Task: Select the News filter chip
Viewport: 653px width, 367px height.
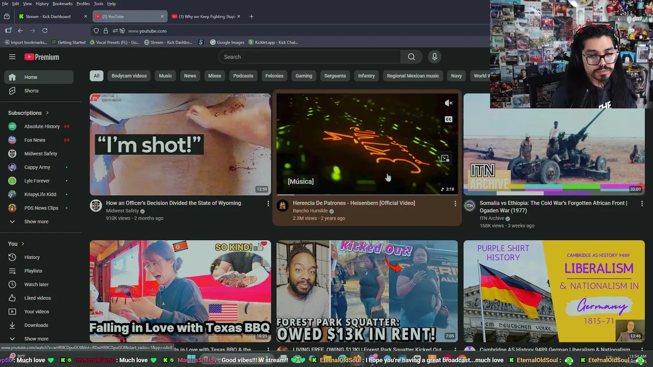Action: coord(190,76)
